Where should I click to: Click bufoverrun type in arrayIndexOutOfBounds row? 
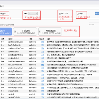pyautogui.click(x=33, y=75)
